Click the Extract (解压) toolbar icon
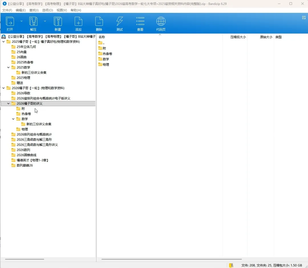 coord(33,24)
